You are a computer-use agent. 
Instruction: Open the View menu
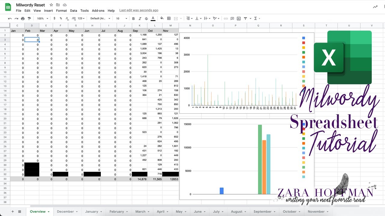click(37, 10)
